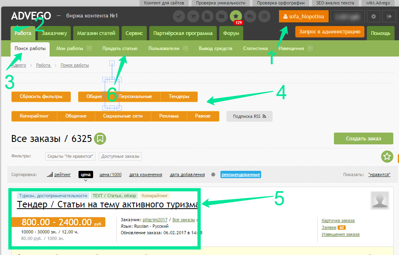Click the Сбросить фильтры button
Image resolution: width=399 pixels, height=255 pixels.
(41, 97)
